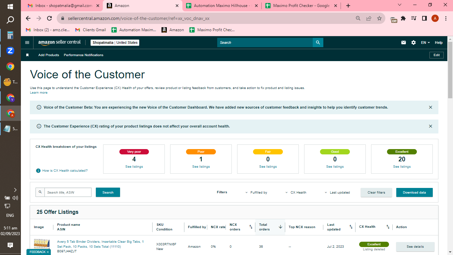Dismiss the Voice of the Customer Beta banner
The width and height of the screenshot is (453, 255).
pos(430,107)
